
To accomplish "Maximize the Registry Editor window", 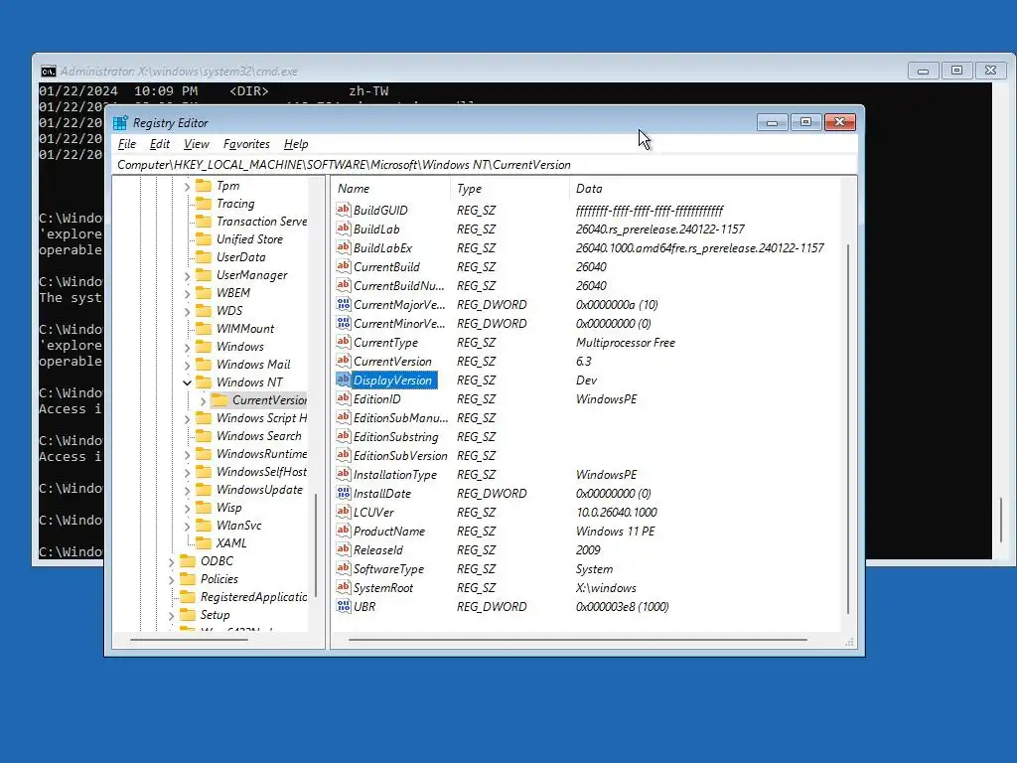I will click(806, 122).
